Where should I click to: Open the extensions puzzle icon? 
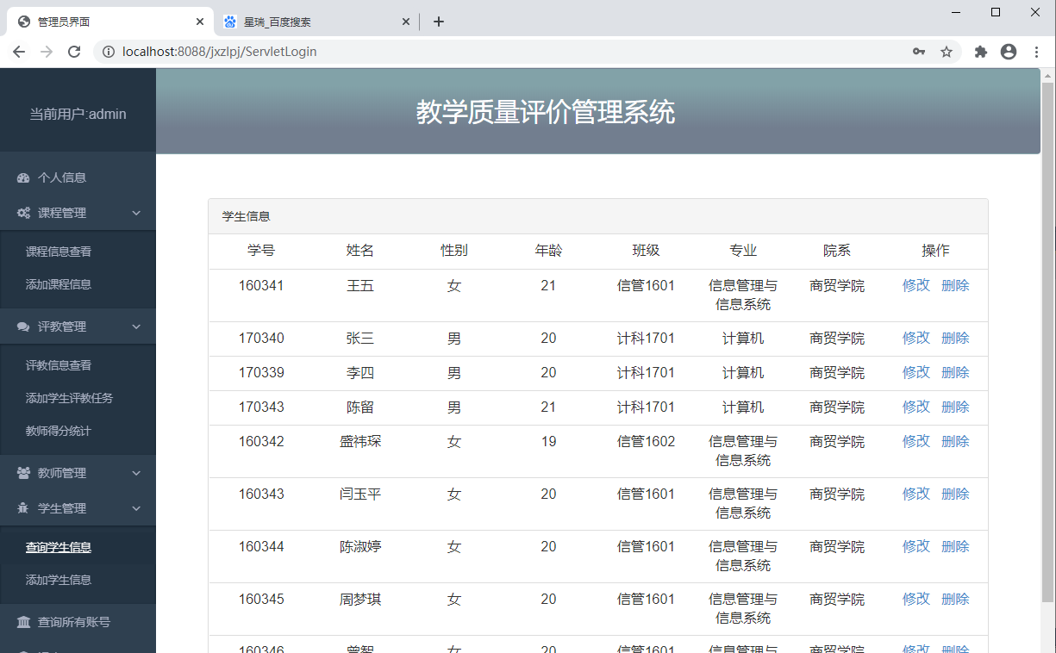point(981,52)
